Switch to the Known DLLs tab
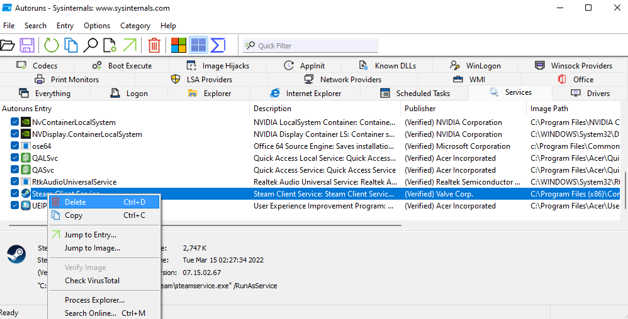 coord(387,66)
